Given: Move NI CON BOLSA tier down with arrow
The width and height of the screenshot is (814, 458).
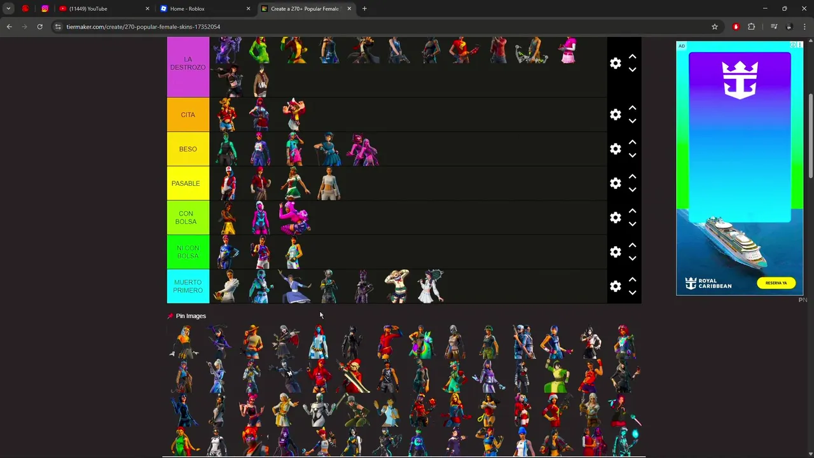Looking at the screenshot, I should 632,258.
